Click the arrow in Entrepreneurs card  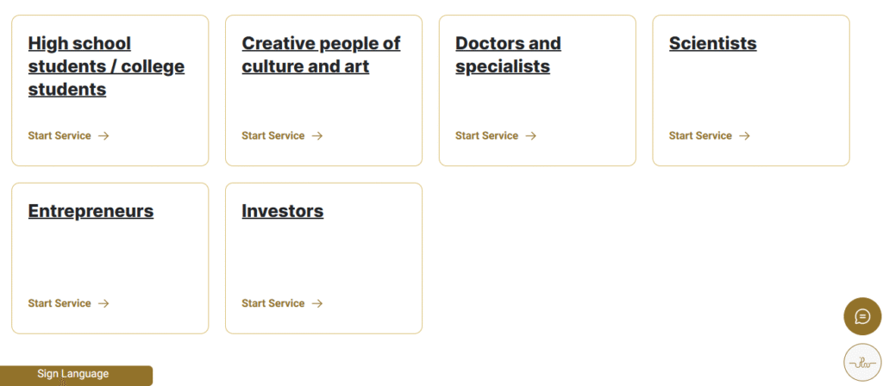tap(103, 303)
